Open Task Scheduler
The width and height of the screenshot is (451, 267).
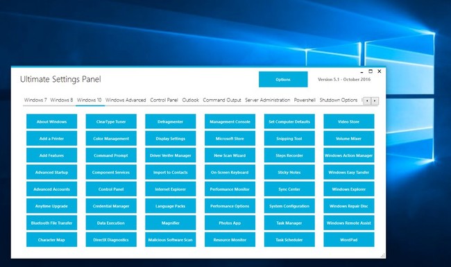(x=289, y=240)
